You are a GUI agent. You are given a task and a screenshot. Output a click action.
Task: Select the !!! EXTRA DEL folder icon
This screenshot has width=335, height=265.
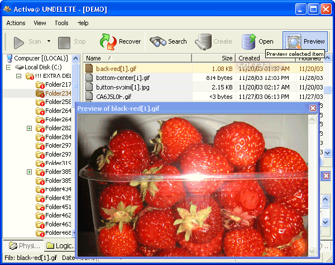pos(30,76)
